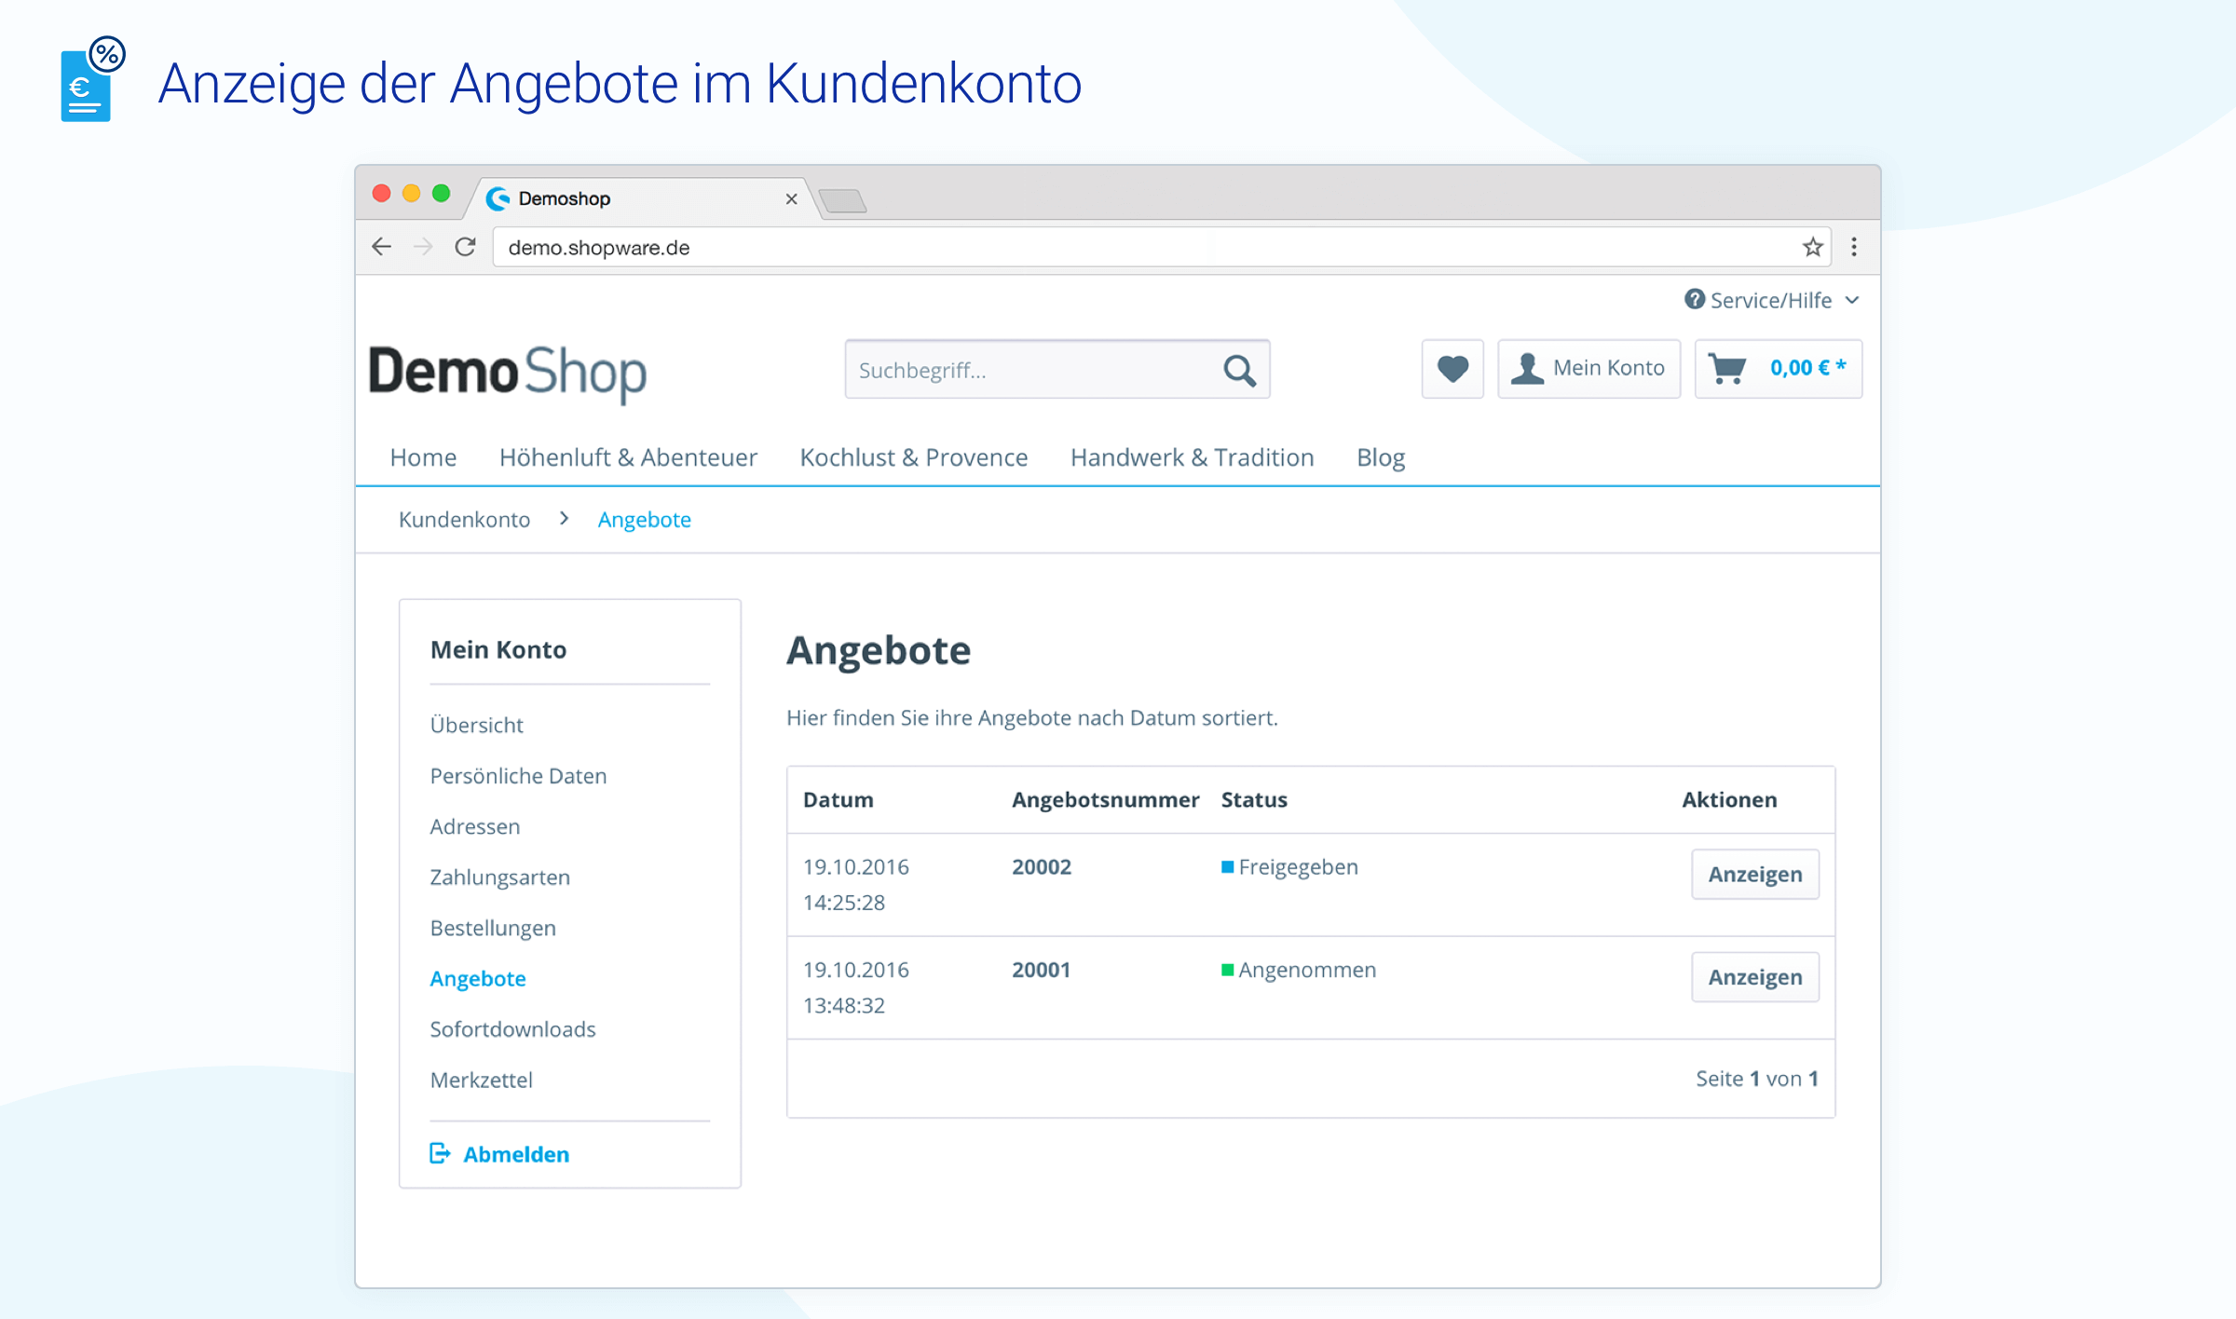Close the Demoshop browser tab
2236x1319 pixels.
[x=791, y=198]
